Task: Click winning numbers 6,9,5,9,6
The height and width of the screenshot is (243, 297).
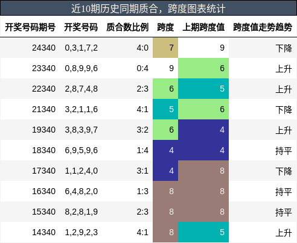Action: click(x=81, y=150)
